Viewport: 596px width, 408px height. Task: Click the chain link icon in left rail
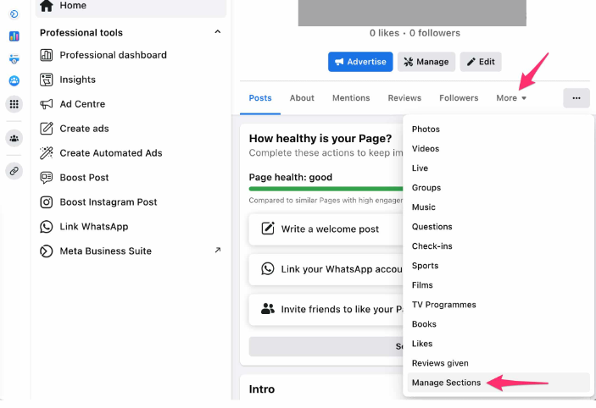[x=14, y=171]
